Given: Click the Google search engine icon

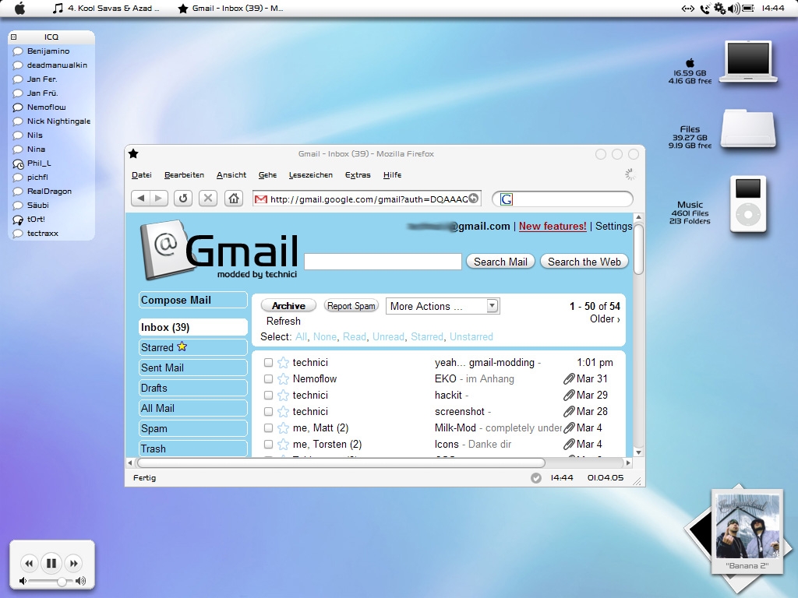Looking at the screenshot, I should pyautogui.click(x=507, y=199).
